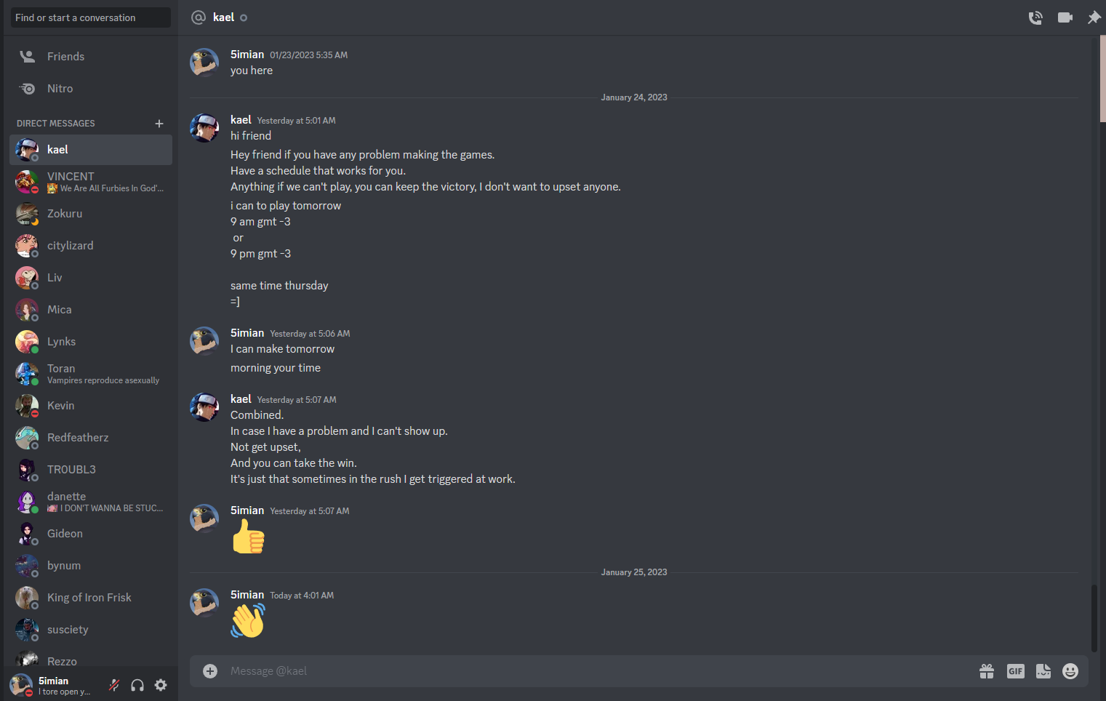This screenshot has width=1106, height=701.
Task: Toggle headphones deafen
Action: point(137,684)
